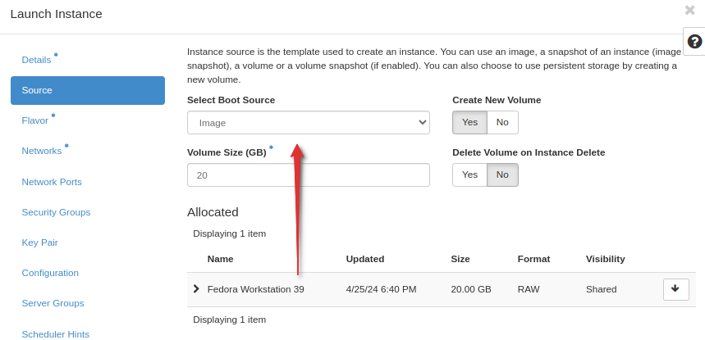Click the help question mark icon
The height and width of the screenshot is (340, 705).
point(694,41)
